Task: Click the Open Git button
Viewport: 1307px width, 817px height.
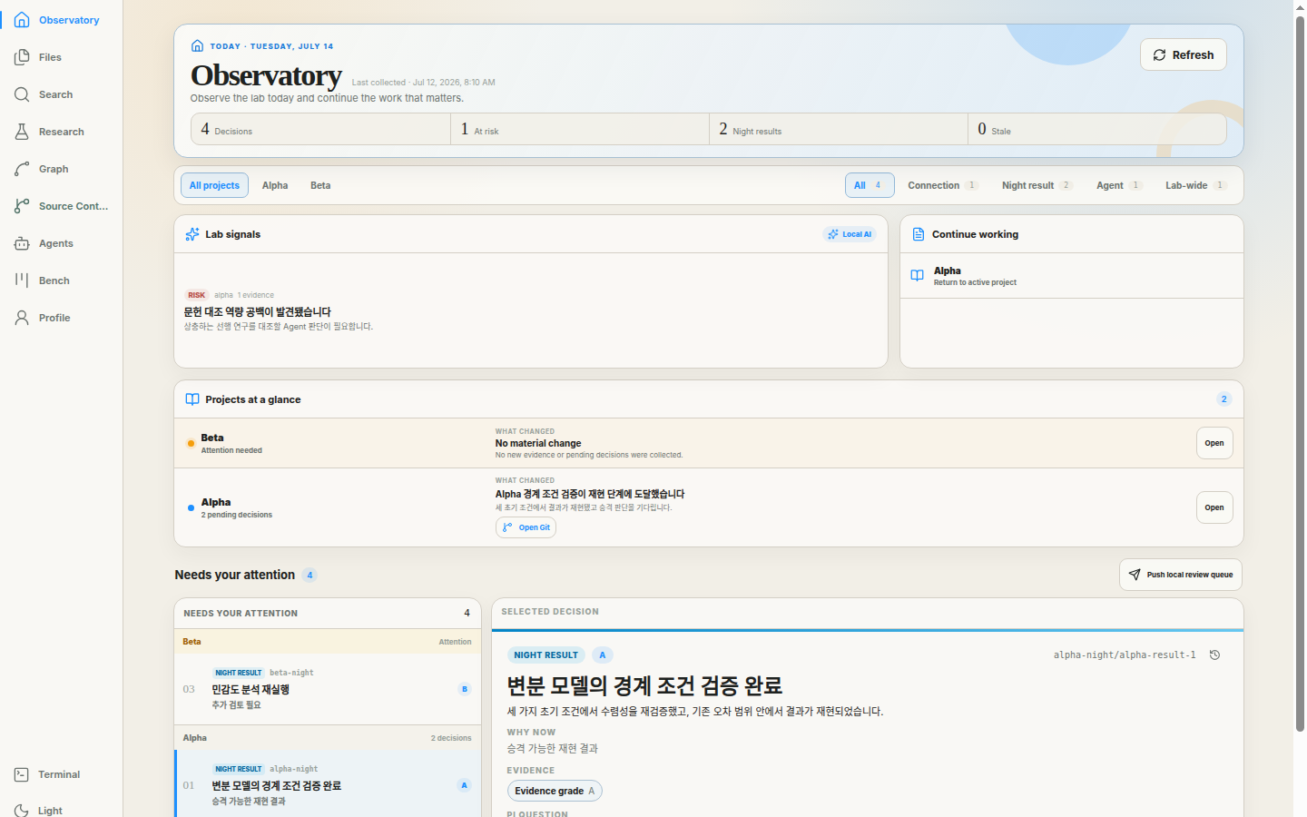Action: click(x=526, y=527)
